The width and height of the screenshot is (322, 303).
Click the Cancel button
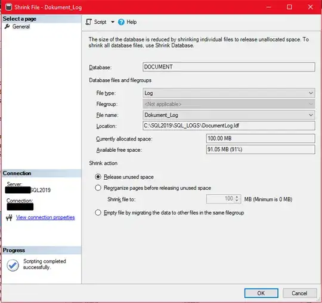point(299,293)
